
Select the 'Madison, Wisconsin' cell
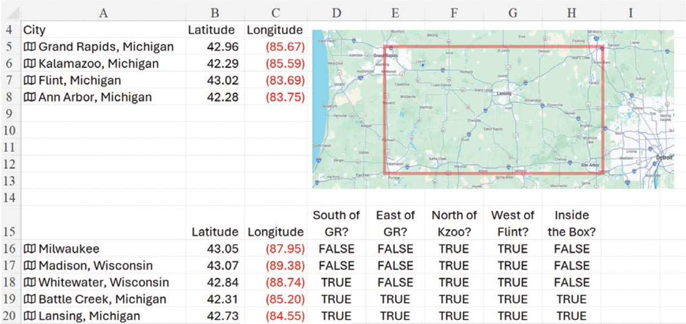103,266
